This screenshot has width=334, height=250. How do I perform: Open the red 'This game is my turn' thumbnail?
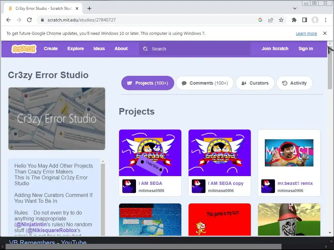coord(220,220)
